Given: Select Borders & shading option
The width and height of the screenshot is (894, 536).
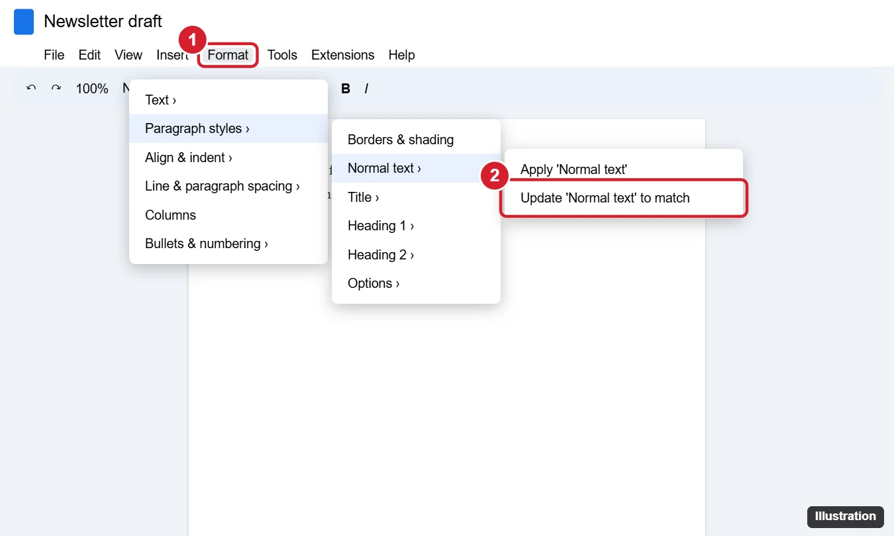Looking at the screenshot, I should click(x=416, y=140).
